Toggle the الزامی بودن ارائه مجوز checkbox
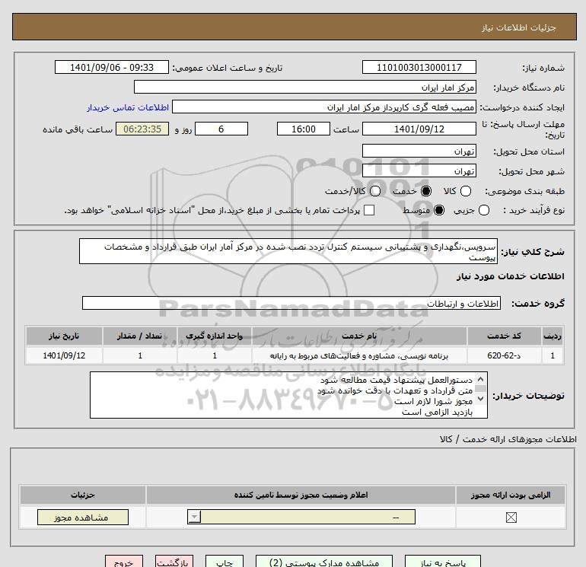The width and height of the screenshot is (586, 567). (511, 518)
